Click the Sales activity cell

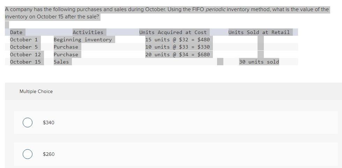61,62
